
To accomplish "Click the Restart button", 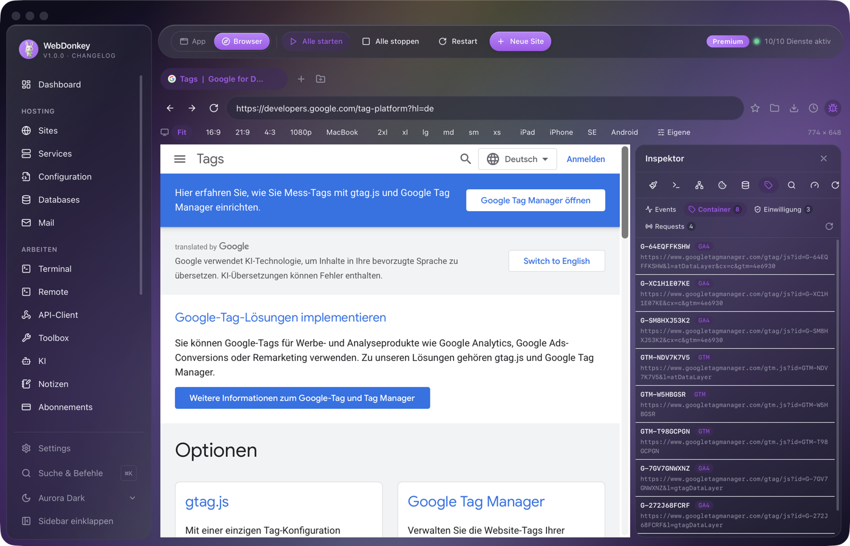I will click(458, 41).
